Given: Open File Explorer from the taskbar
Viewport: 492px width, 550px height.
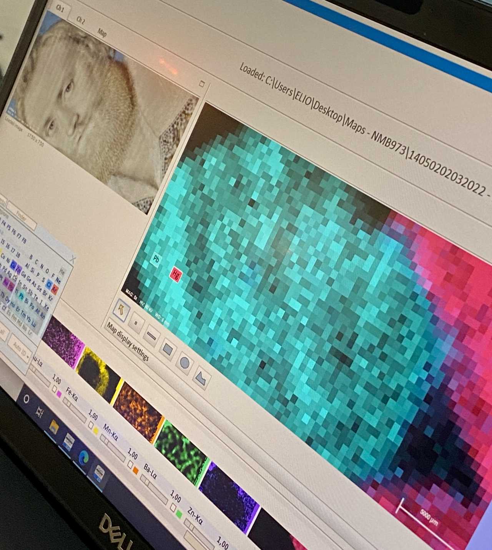Looking at the screenshot, I should click(x=53, y=427).
